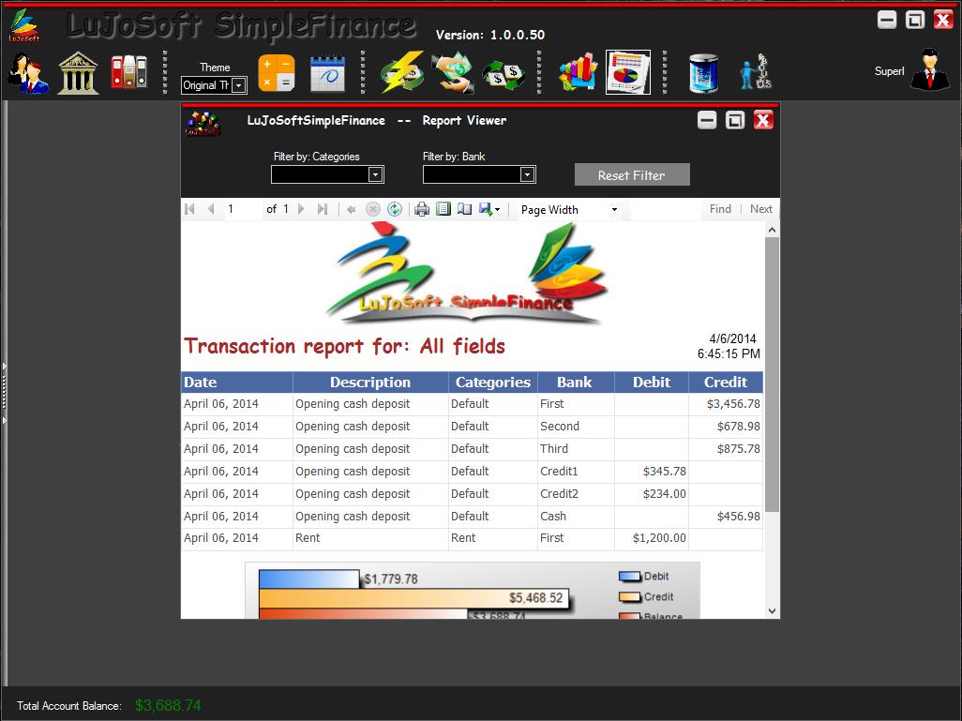Open the calendar icon
Image resolution: width=962 pixels, height=721 pixels.
pos(327,74)
